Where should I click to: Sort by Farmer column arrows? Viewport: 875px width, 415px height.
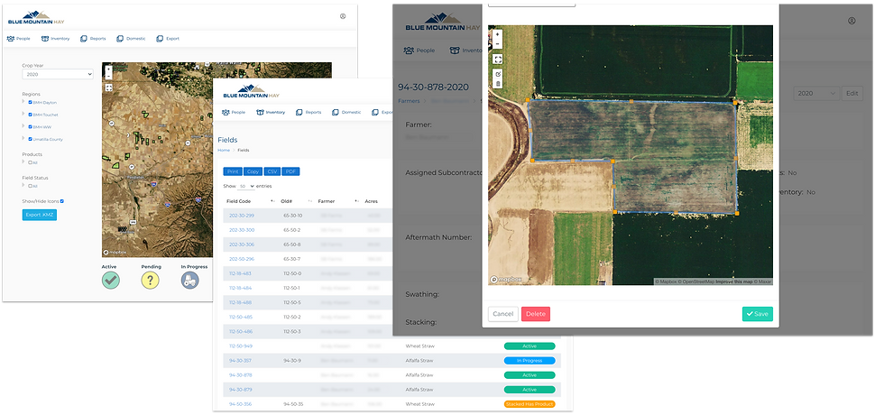coord(356,201)
